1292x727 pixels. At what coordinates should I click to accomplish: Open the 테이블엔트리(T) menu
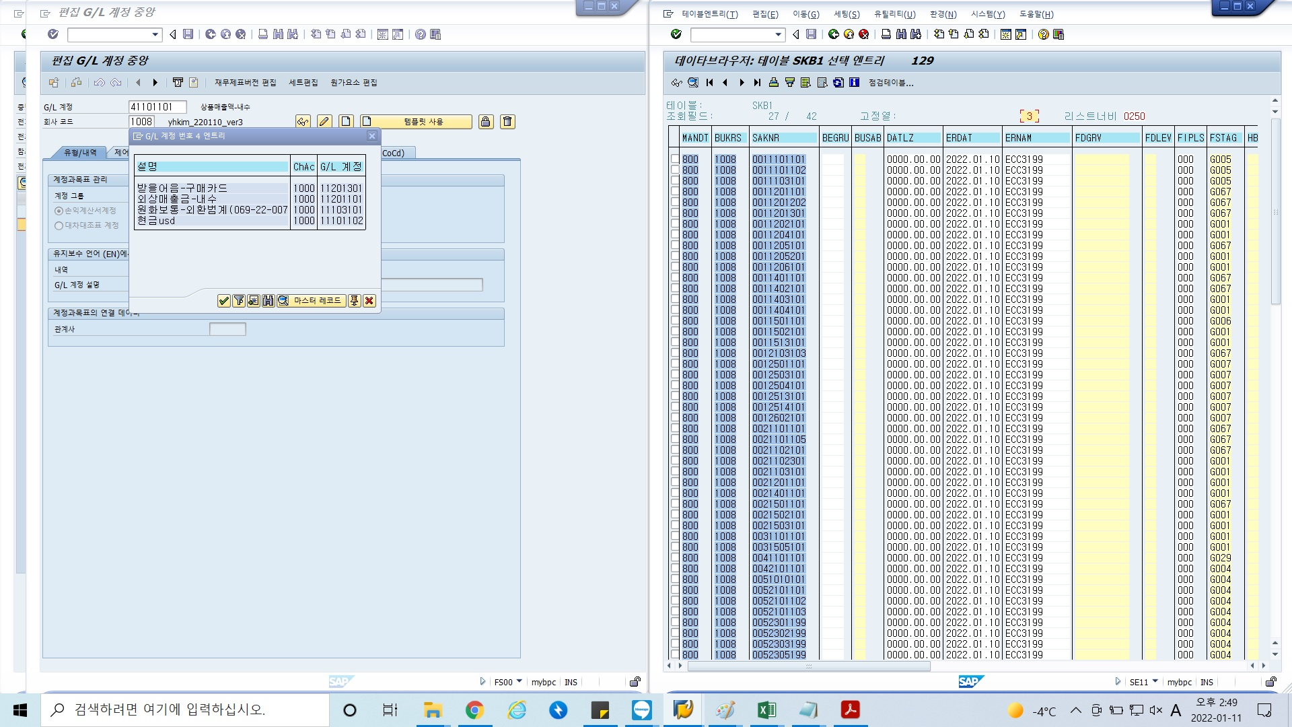pyautogui.click(x=710, y=14)
